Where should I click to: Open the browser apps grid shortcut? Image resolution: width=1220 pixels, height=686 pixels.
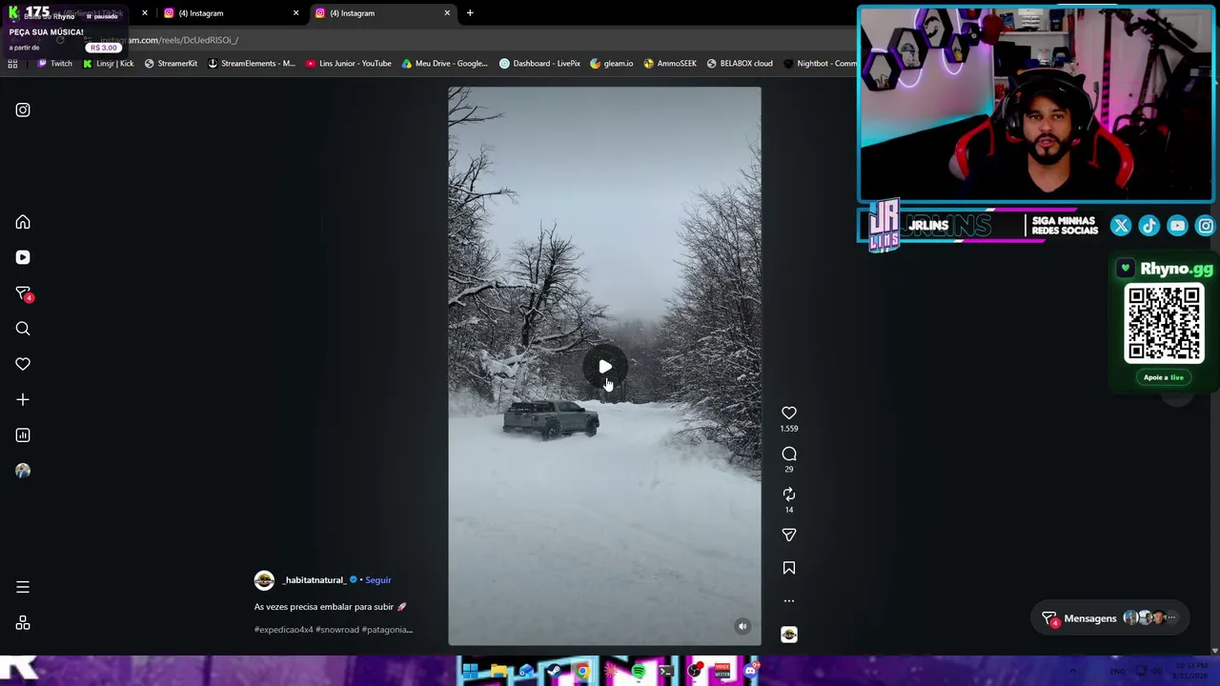coord(12,64)
